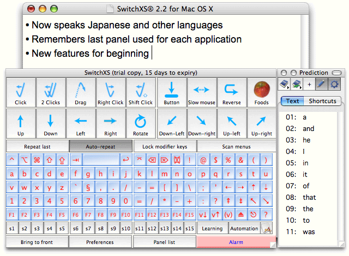349x256 pixels.
Task: Enable Slow mouse mode
Action: point(202,92)
